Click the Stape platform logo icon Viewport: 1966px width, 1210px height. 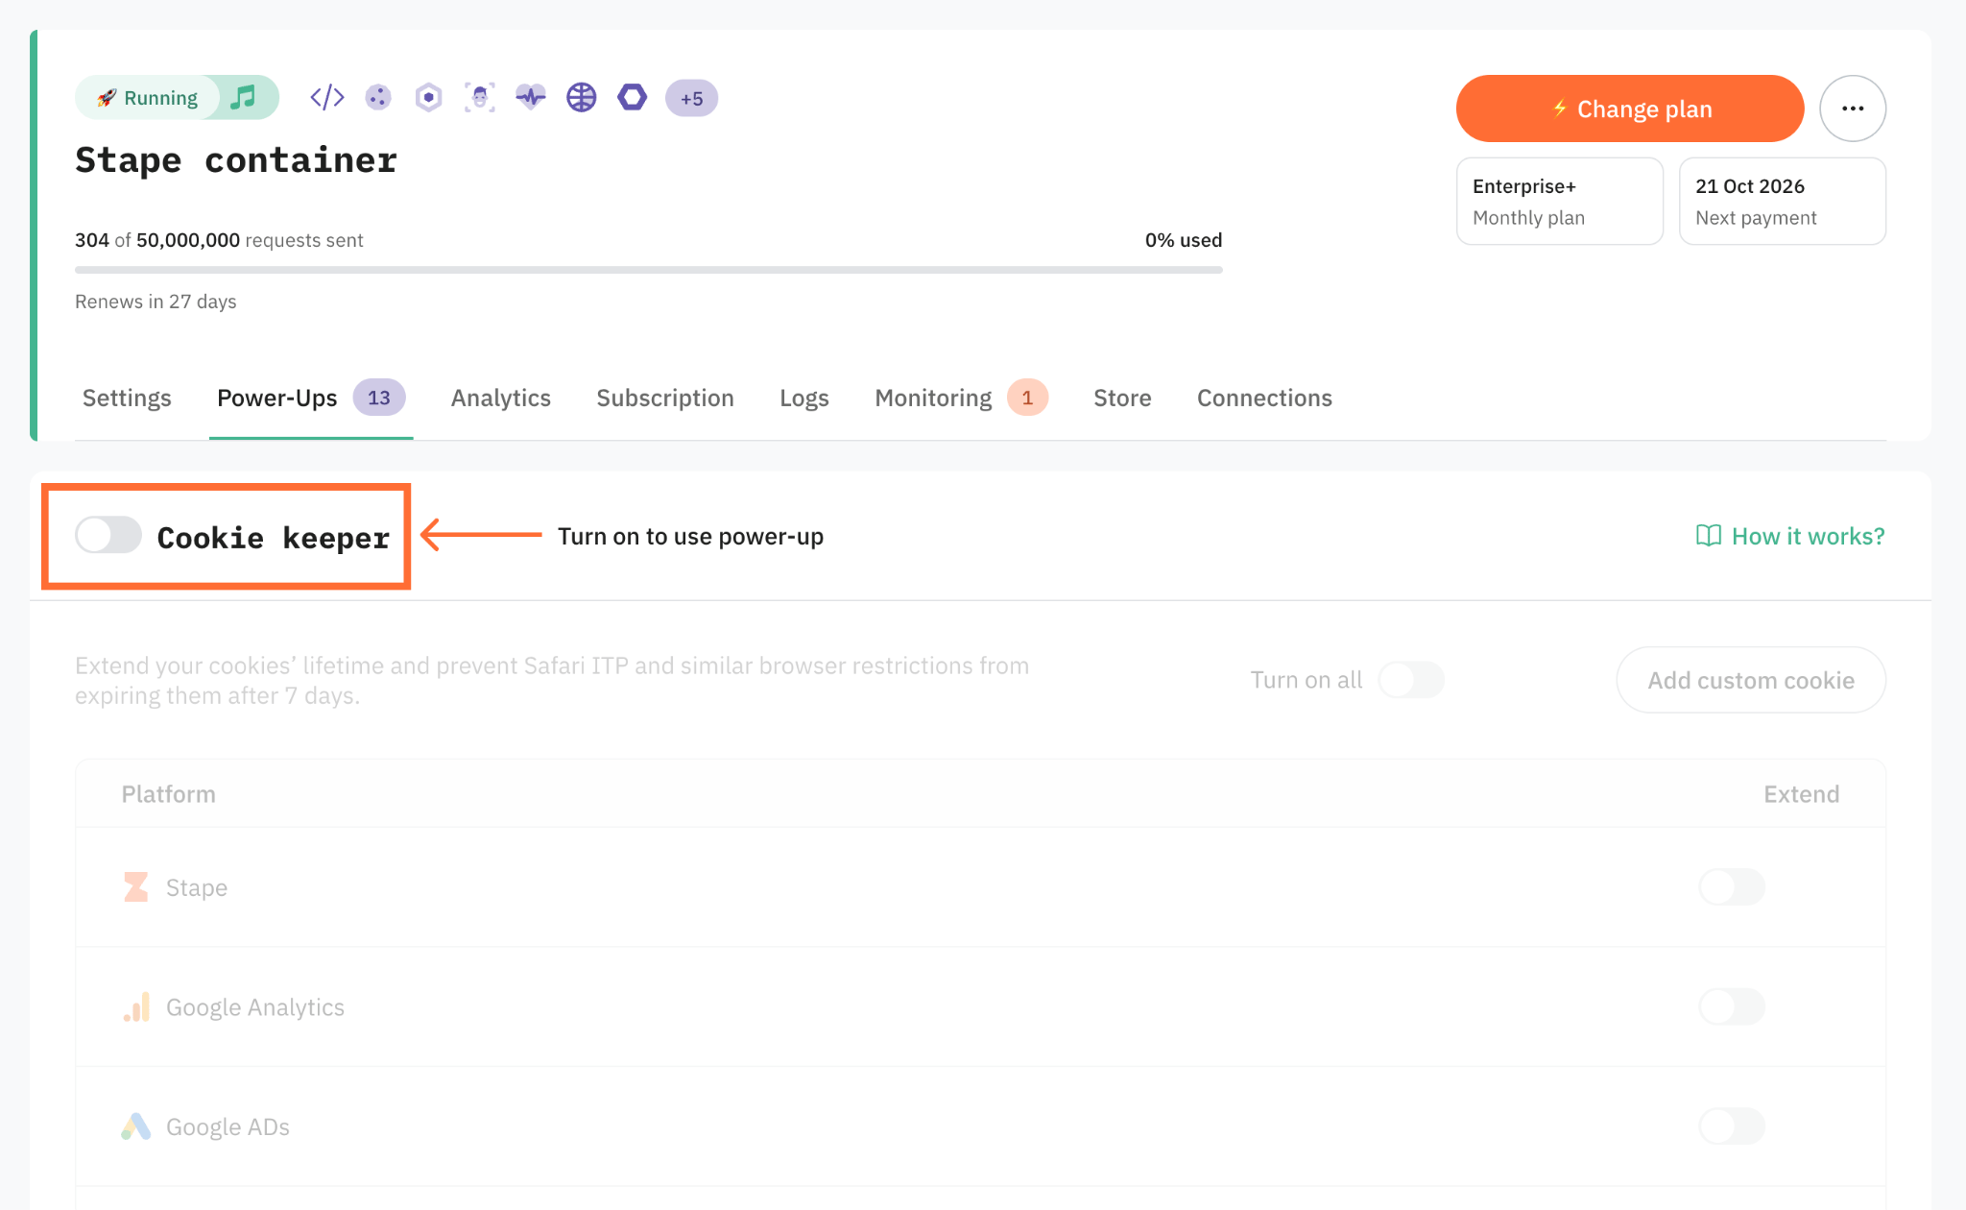tap(136, 887)
